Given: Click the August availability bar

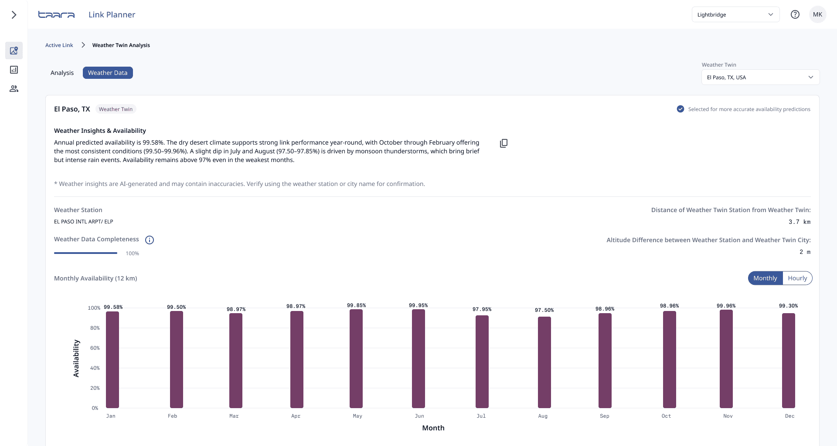Looking at the screenshot, I should click(544, 362).
